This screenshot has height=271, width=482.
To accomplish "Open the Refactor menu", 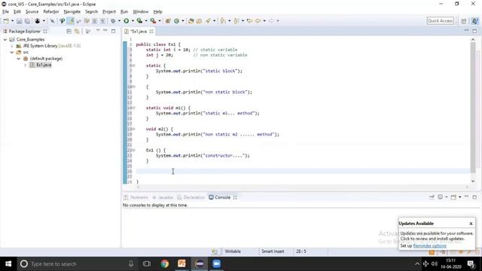I will [x=51, y=12].
